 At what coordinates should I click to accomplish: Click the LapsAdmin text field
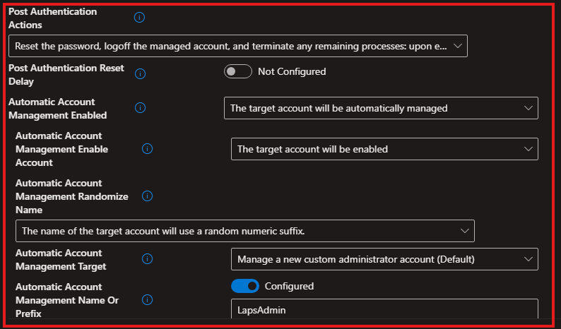tap(384, 309)
